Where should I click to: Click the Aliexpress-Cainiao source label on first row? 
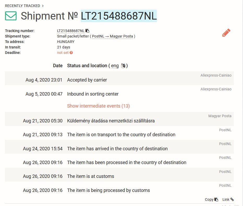(x=216, y=75)
